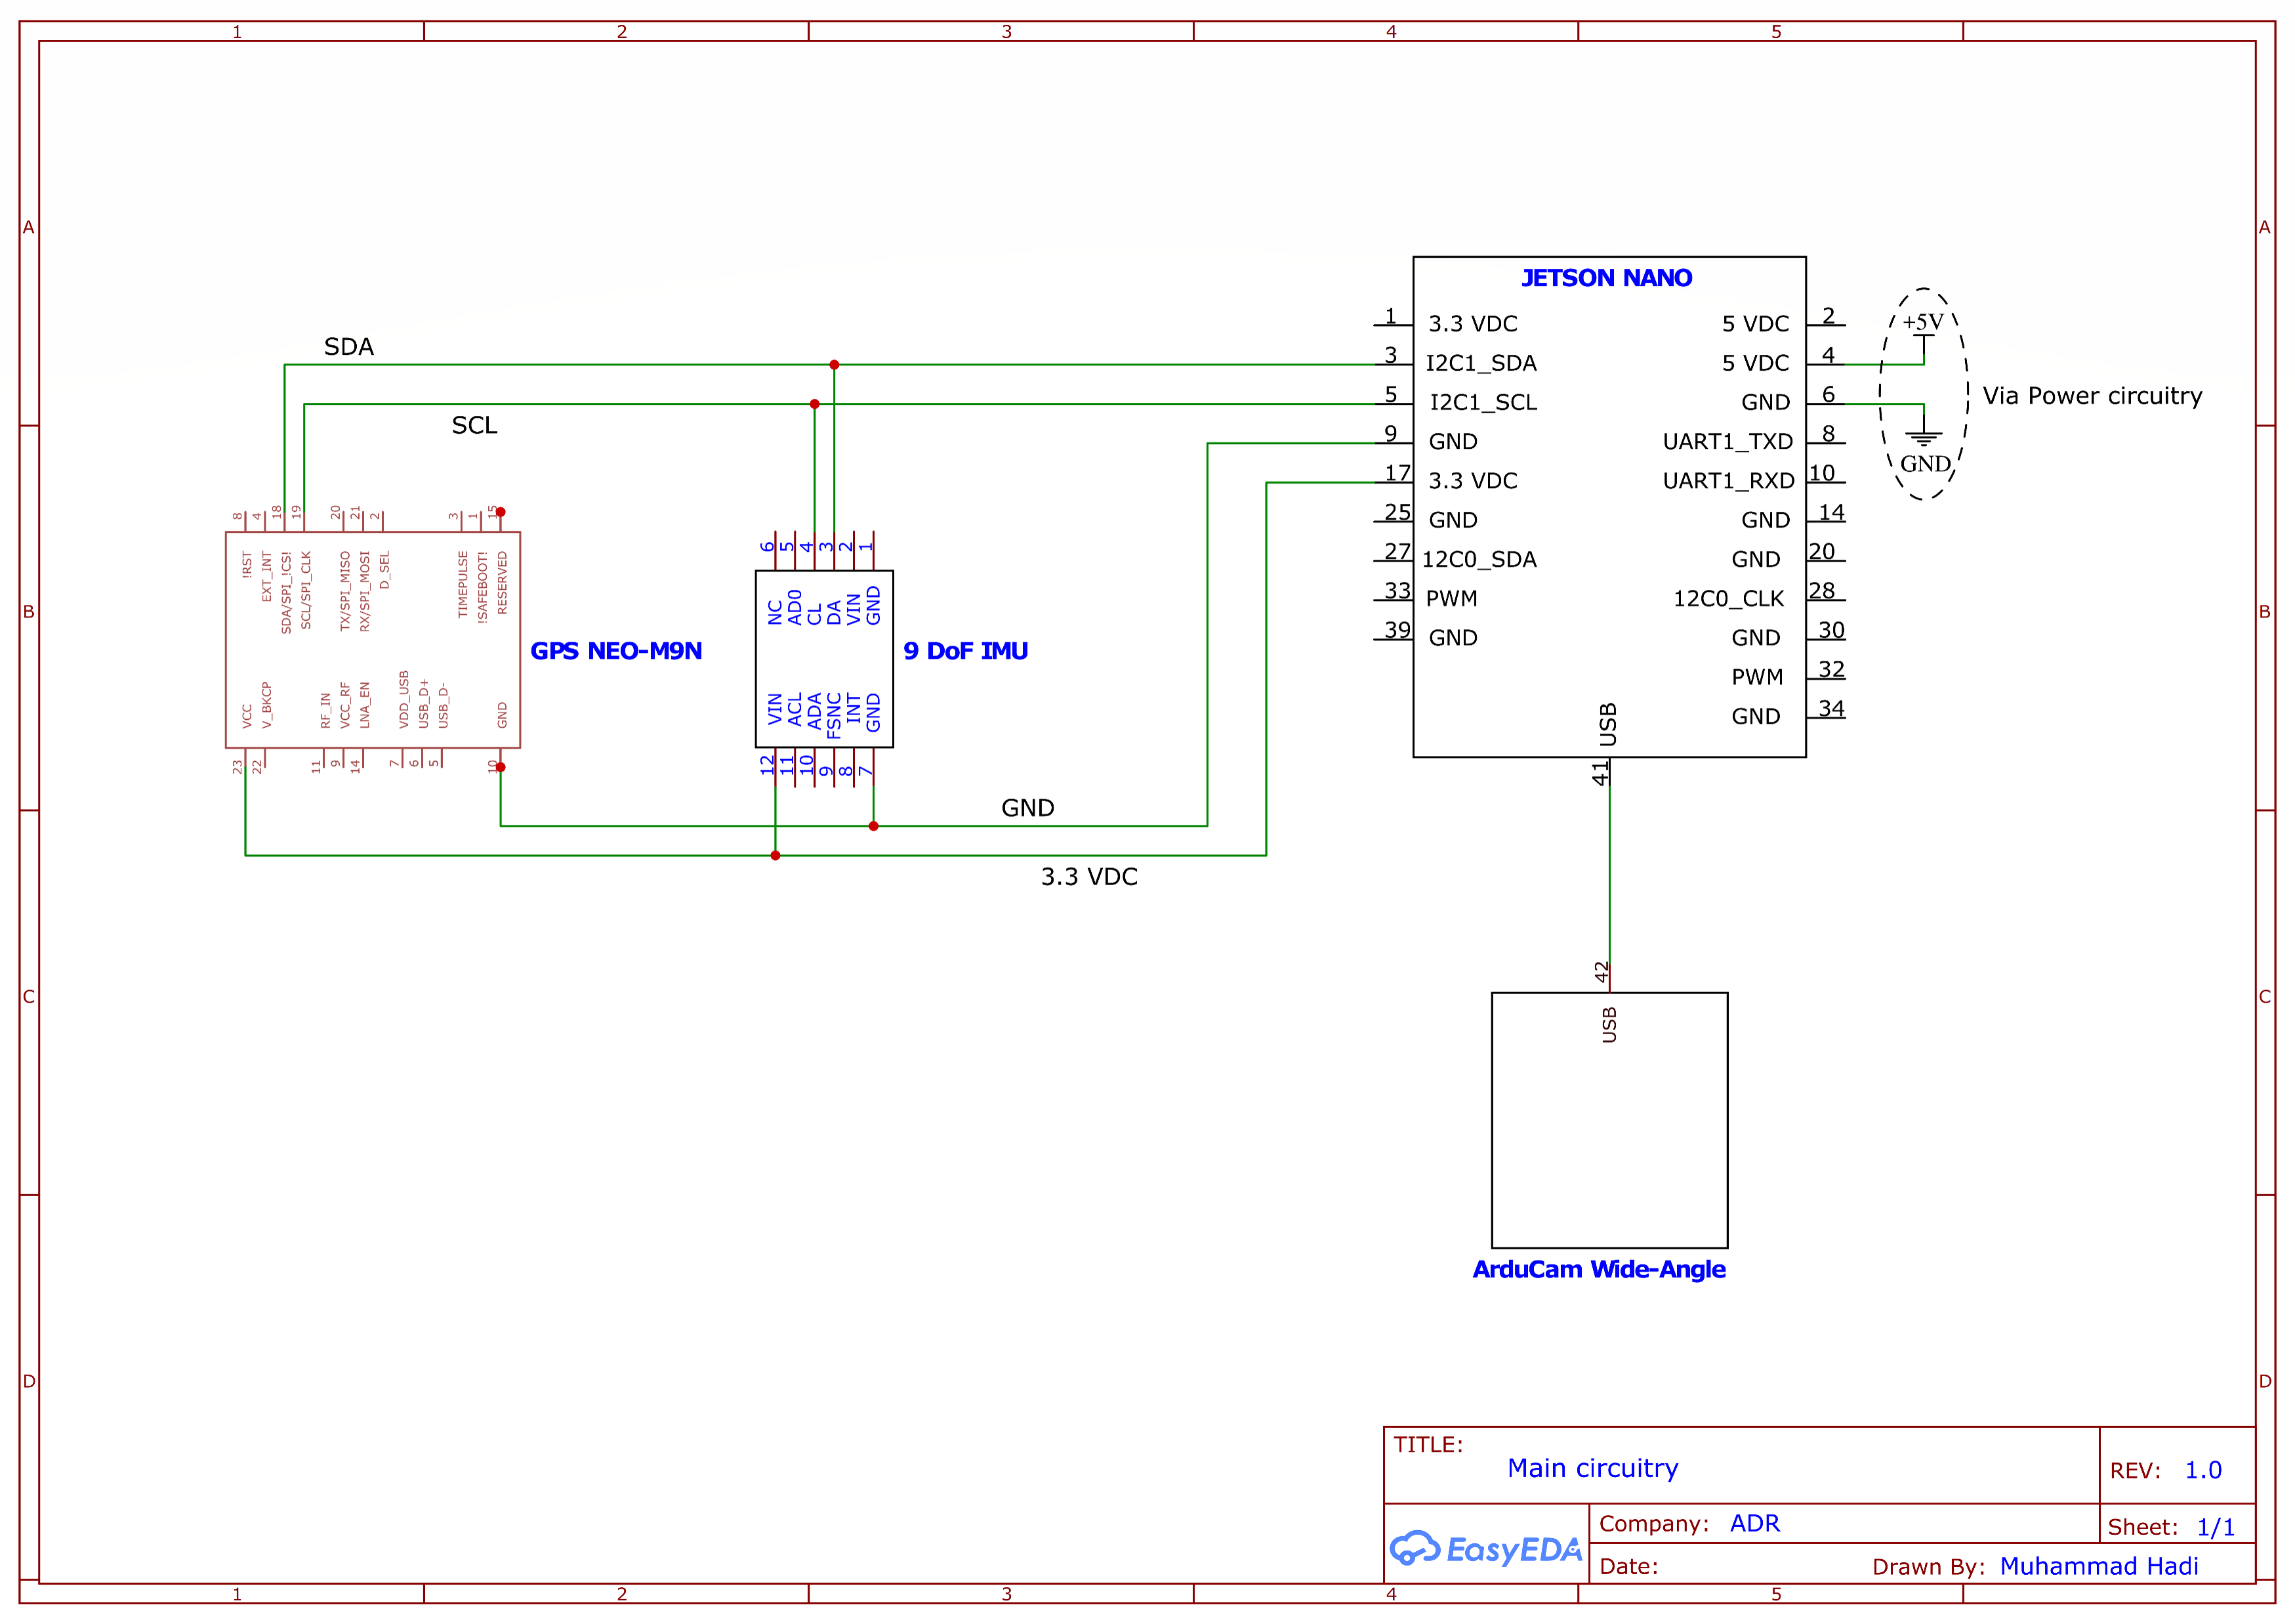Select the GPS NEO-M9N label

pos(616,651)
